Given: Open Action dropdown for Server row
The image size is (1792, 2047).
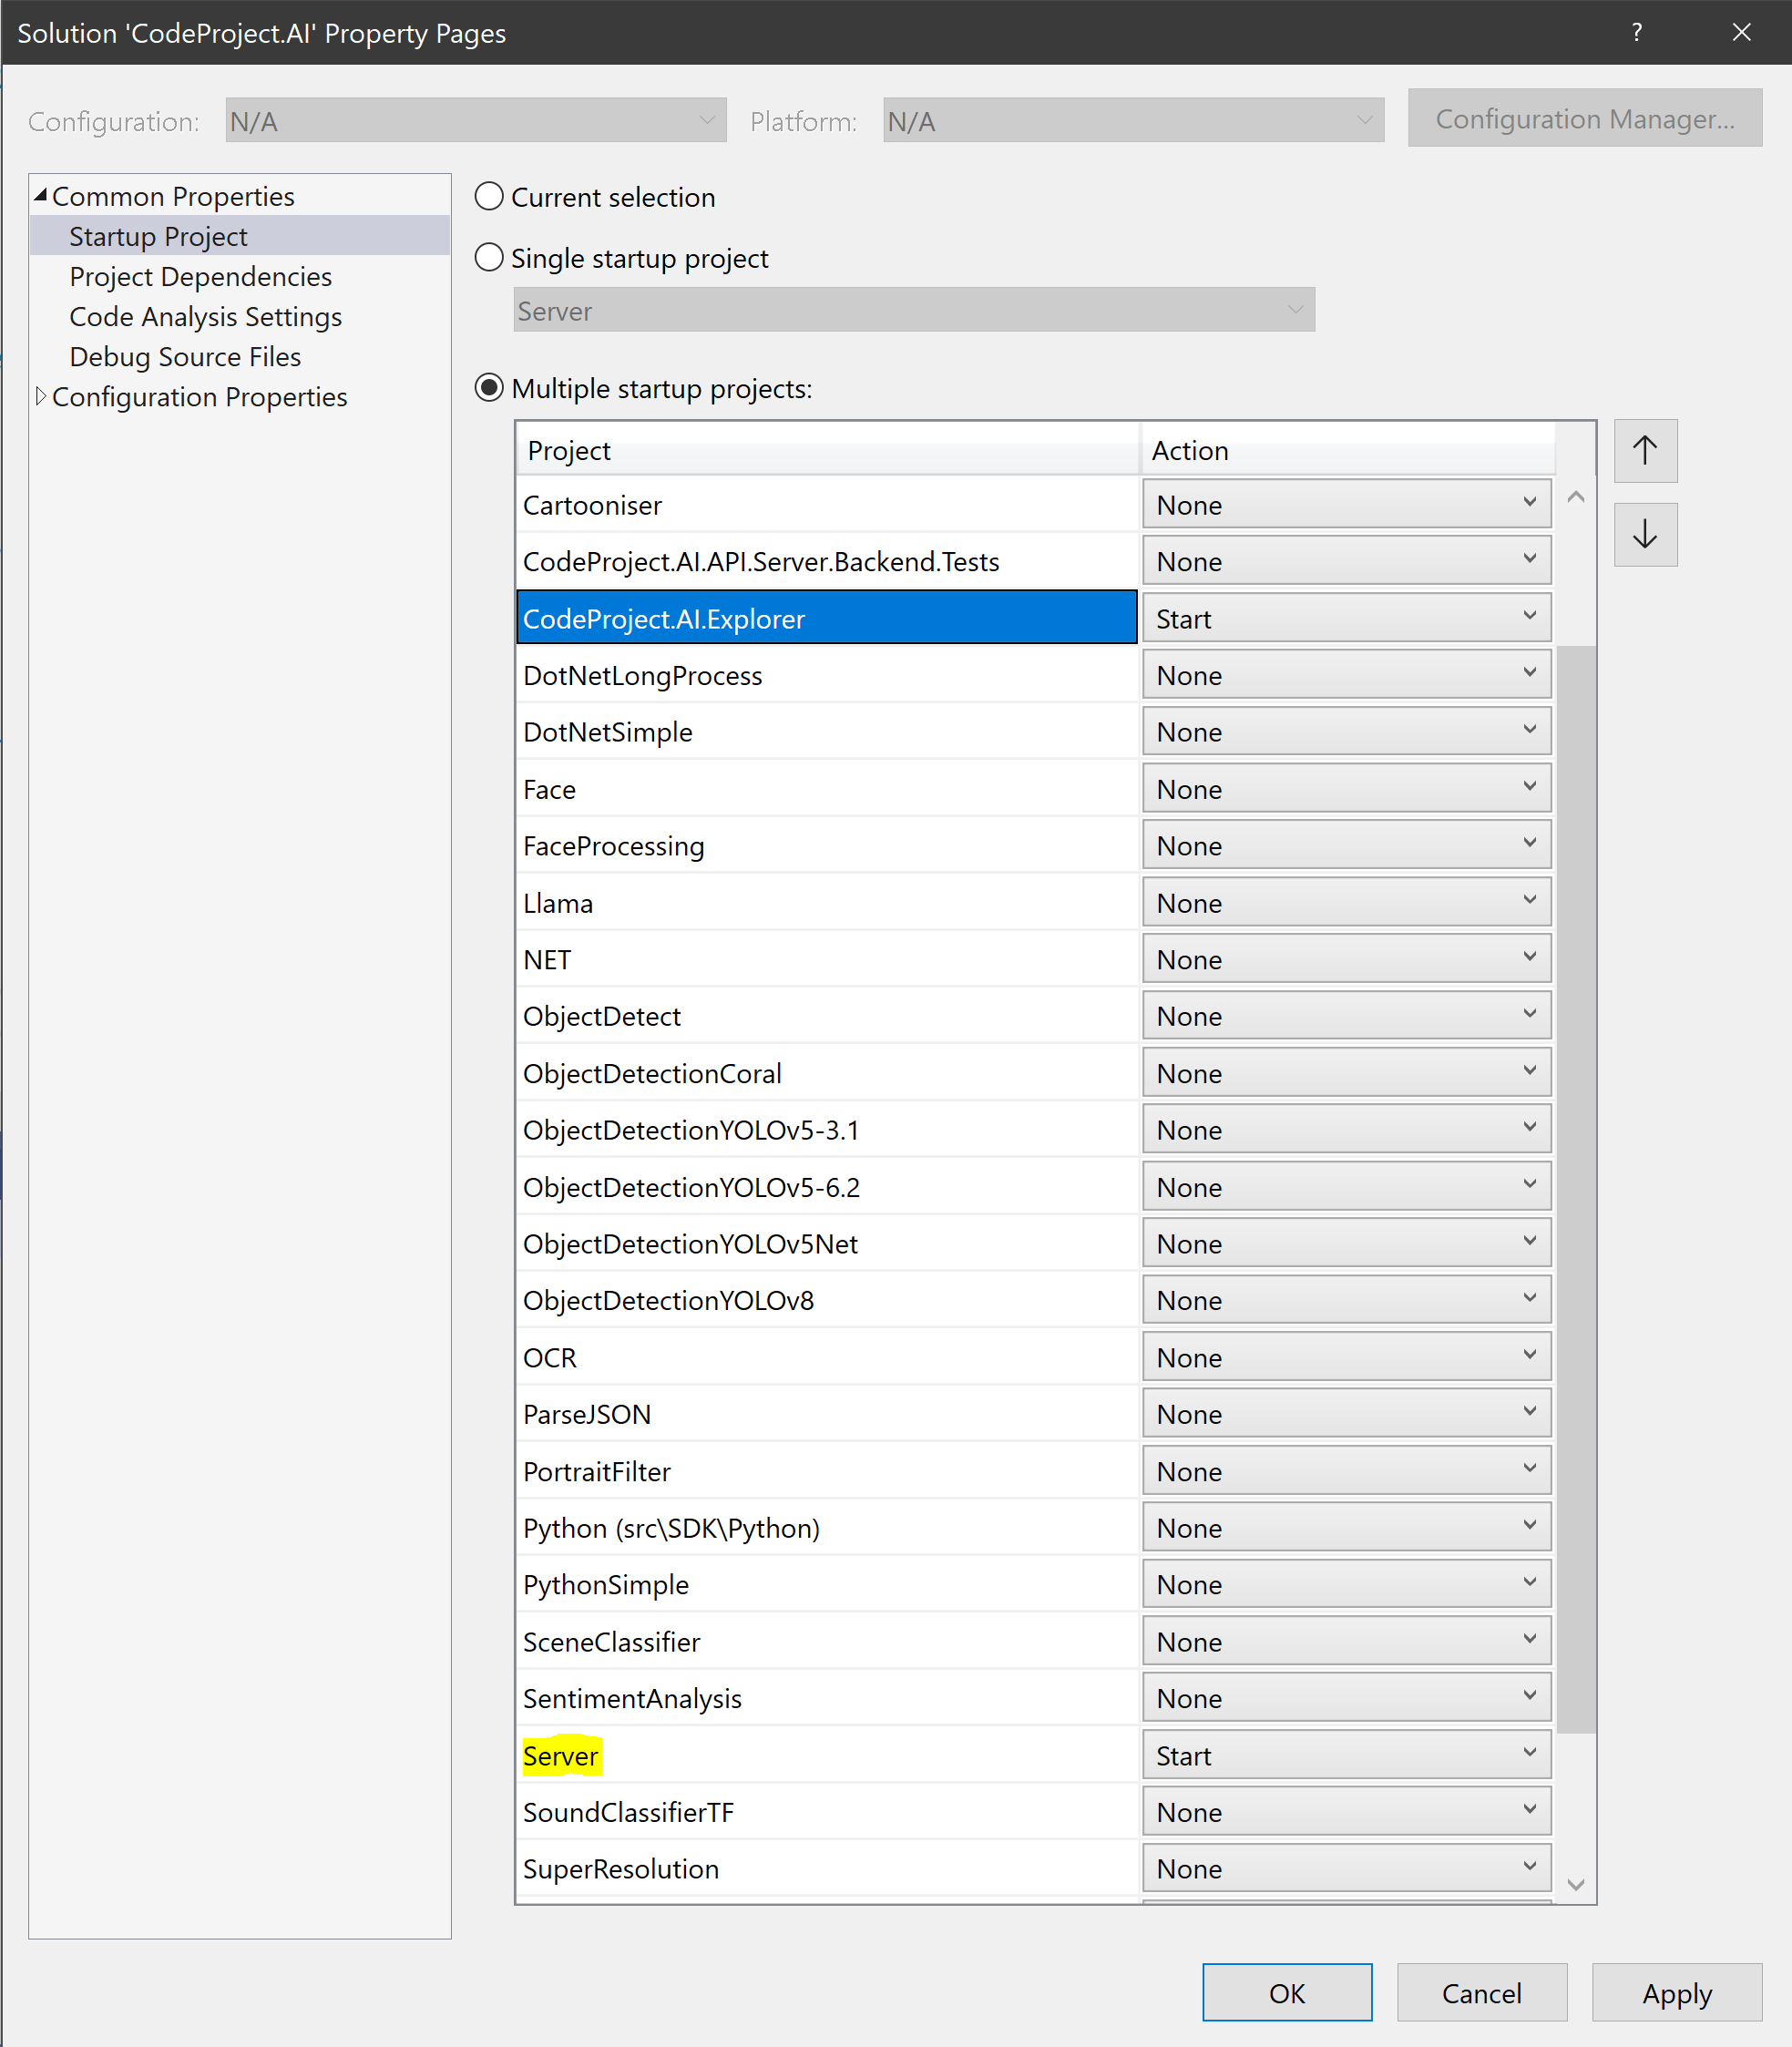Looking at the screenshot, I should [x=1346, y=1755].
